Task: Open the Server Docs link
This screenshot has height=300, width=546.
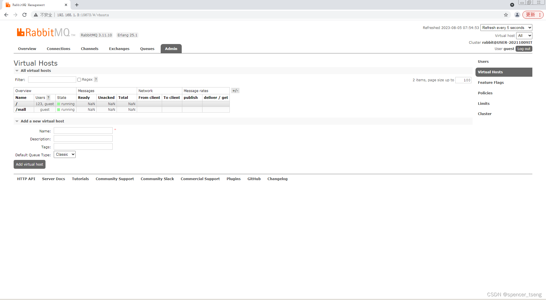Action: point(53,179)
